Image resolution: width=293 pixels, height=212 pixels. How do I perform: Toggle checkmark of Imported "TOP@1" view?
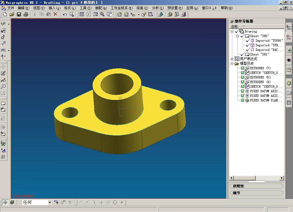pos(248,41)
